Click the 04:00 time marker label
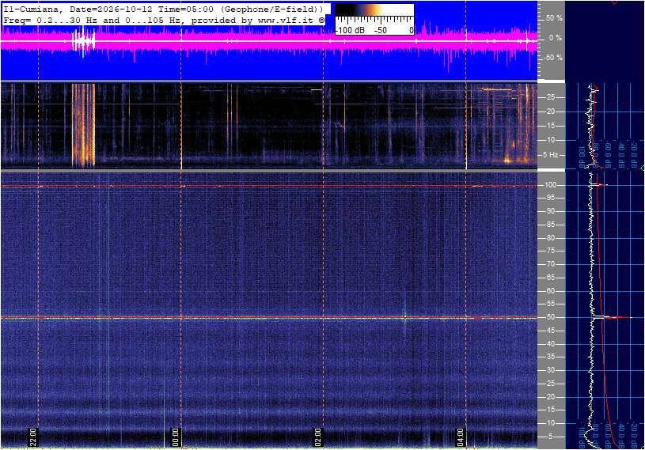The height and width of the screenshot is (450, 645). [461, 437]
